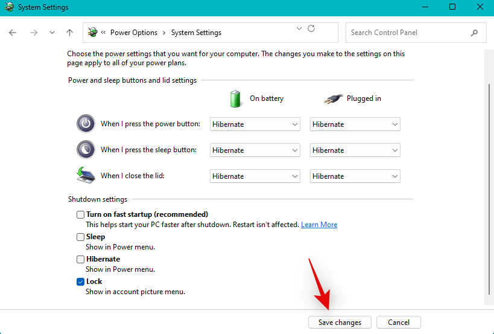Click the double-chevron before Power Options
The image size is (494, 334).
coord(103,33)
